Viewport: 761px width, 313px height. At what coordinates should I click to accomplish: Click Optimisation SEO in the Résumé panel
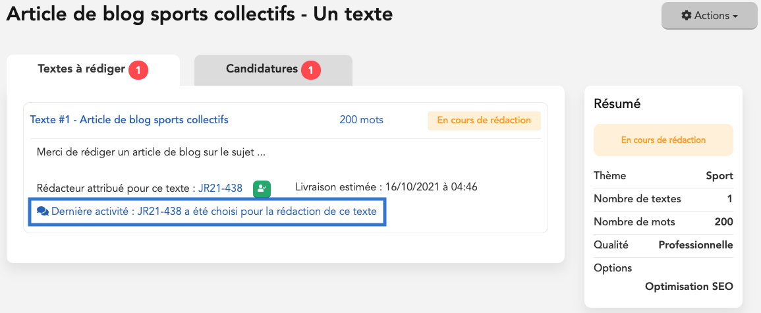click(x=689, y=286)
